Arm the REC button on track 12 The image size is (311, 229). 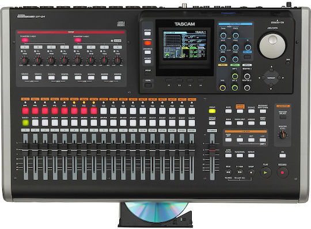tap(133, 111)
